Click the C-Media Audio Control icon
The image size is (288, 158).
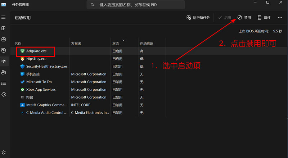22,113
